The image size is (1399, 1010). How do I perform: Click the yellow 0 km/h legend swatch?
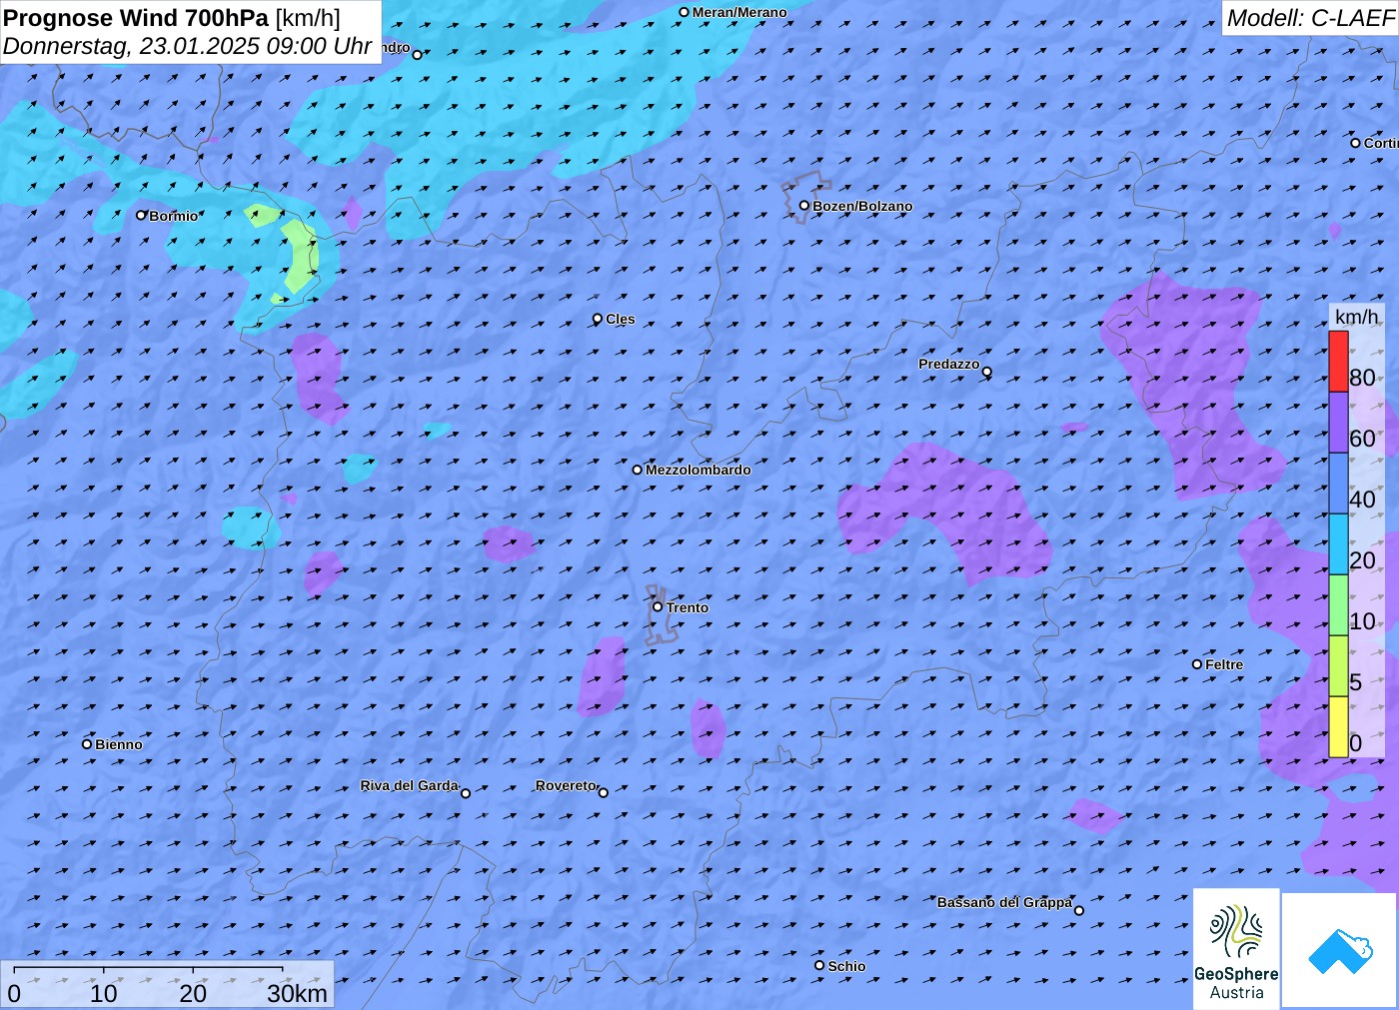click(1338, 727)
